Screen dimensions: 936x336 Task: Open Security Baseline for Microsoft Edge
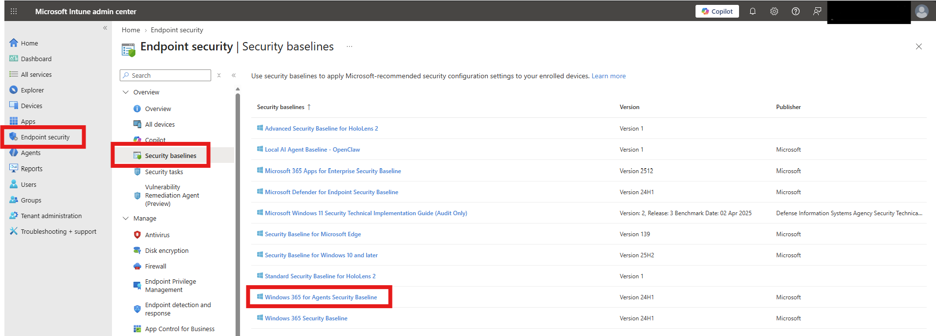coord(313,234)
